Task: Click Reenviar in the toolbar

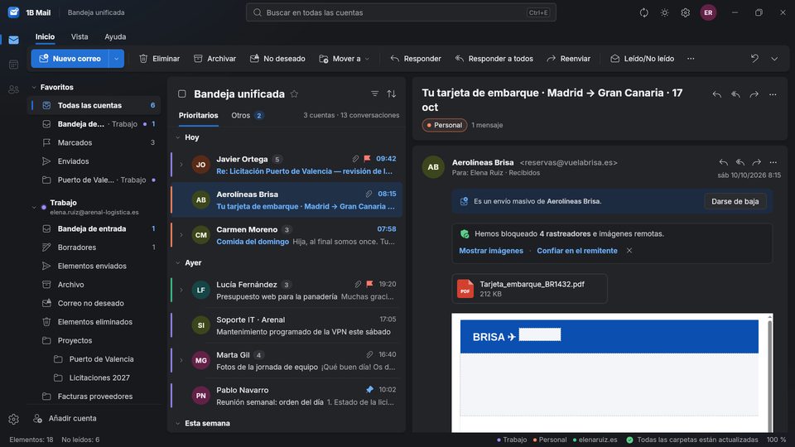Action: point(568,59)
